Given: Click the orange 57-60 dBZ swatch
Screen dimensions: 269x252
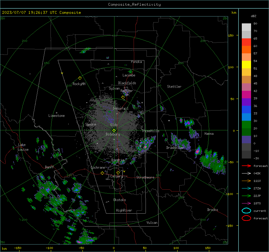Looking at the screenshot, I should pos(246,49).
